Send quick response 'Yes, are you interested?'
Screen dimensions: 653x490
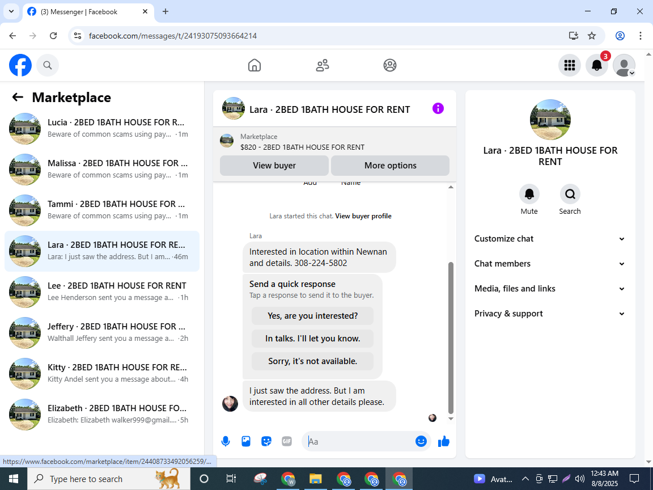coord(312,316)
